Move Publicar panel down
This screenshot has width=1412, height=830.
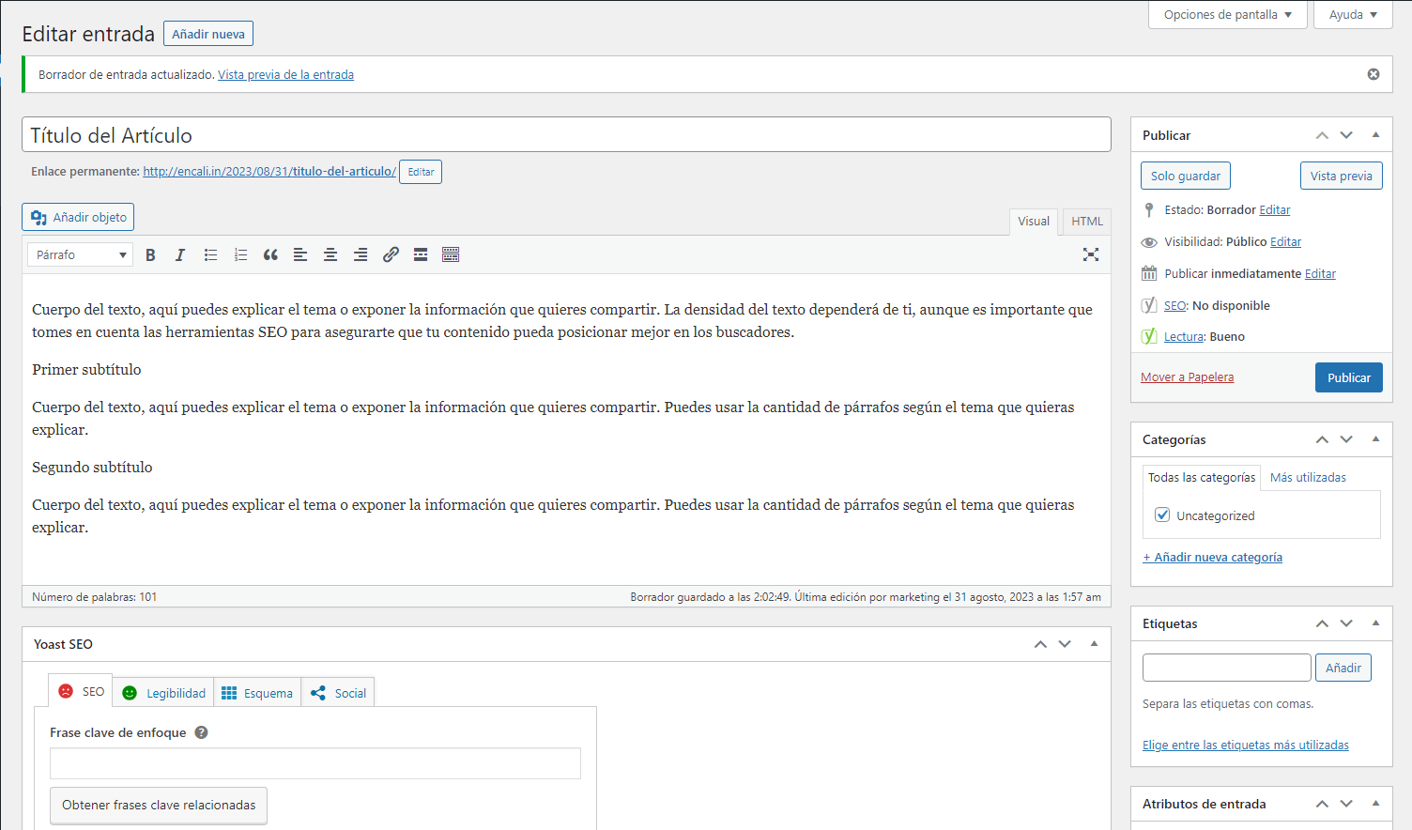[x=1346, y=135]
